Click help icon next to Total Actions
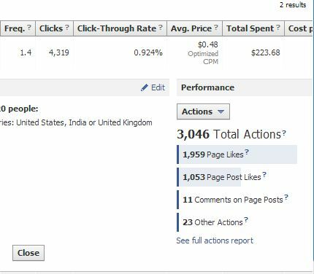The image size is (314, 274). (284, 133)
